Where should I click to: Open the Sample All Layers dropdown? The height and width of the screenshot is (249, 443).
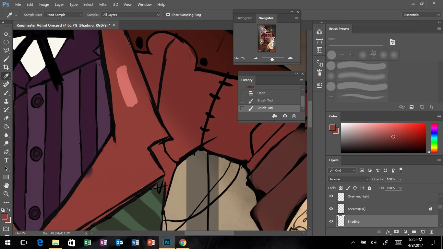click(131, 15)
